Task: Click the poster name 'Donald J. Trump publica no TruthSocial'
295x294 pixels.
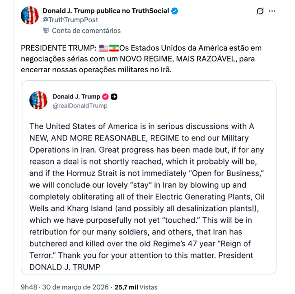Action: (106, 11)
